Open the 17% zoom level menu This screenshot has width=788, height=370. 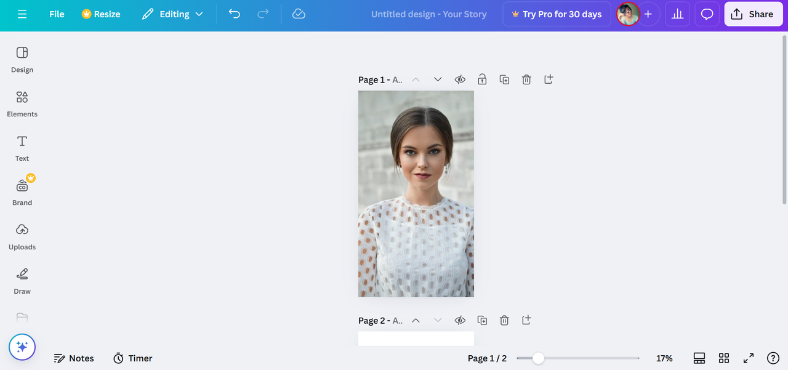[x=664, y=358]
